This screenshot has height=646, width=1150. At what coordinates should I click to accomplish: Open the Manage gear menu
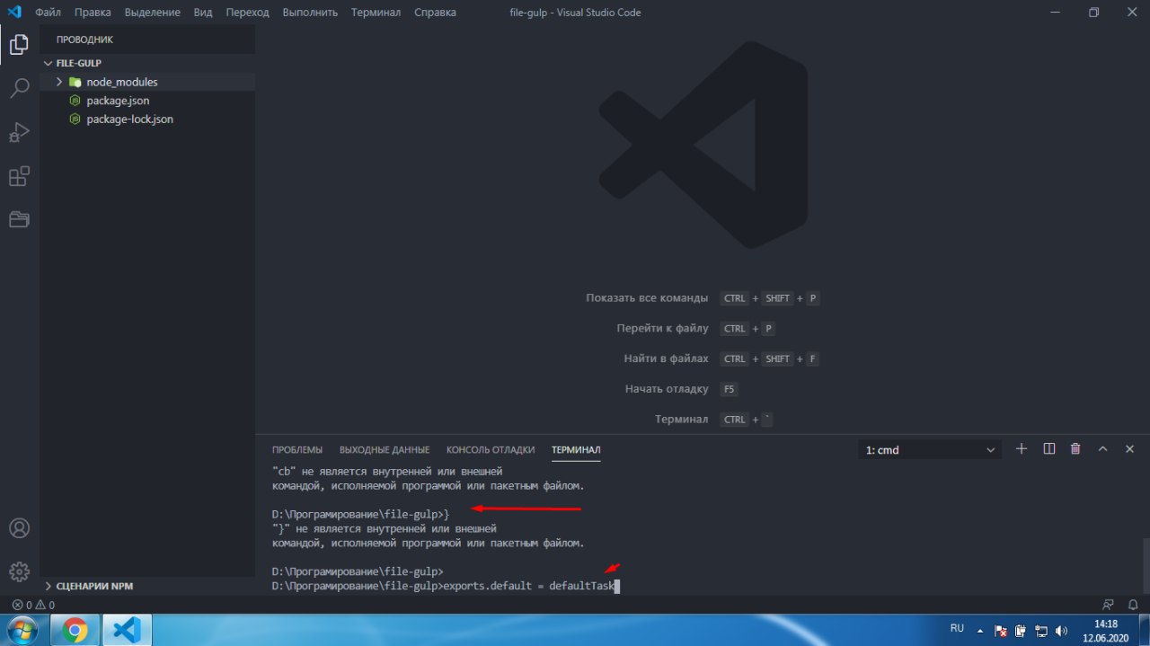(19, 571)
